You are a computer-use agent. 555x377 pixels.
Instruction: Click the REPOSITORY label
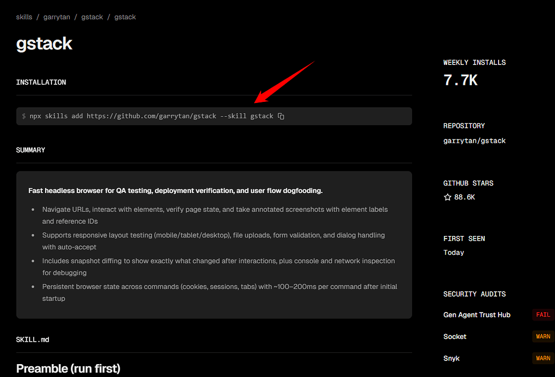tap(464, 126)
